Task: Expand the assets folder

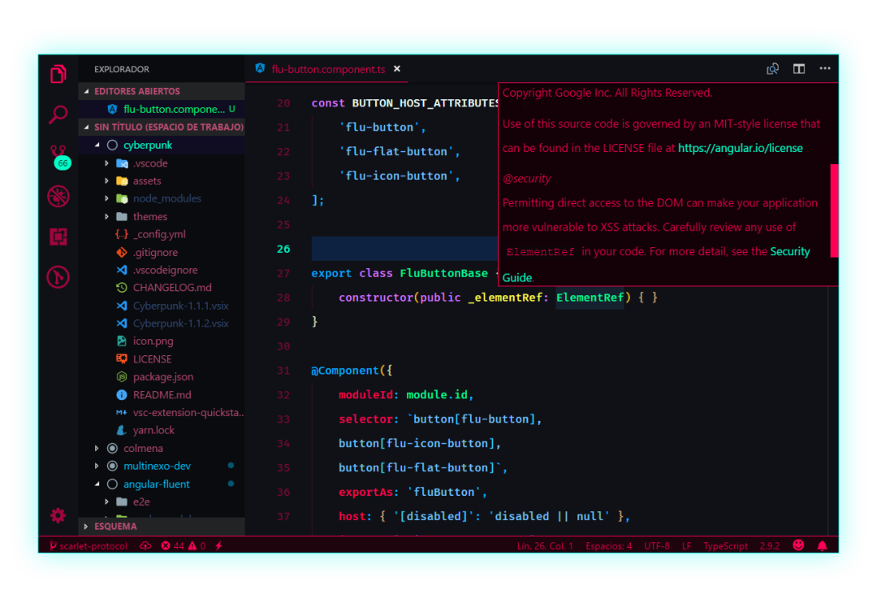Action: pos(162,180)
